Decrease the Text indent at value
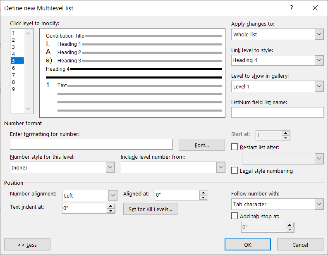The image size is (328, 255). (111, 211)
